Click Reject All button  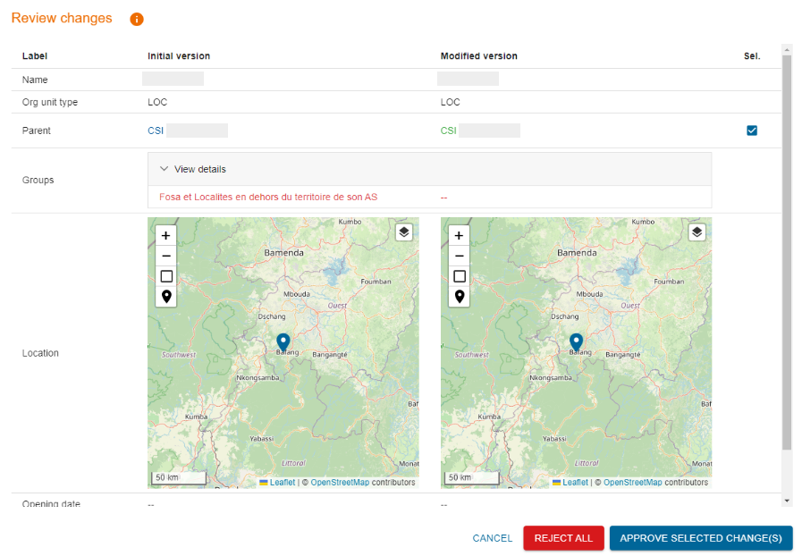[x=563, y=538]
